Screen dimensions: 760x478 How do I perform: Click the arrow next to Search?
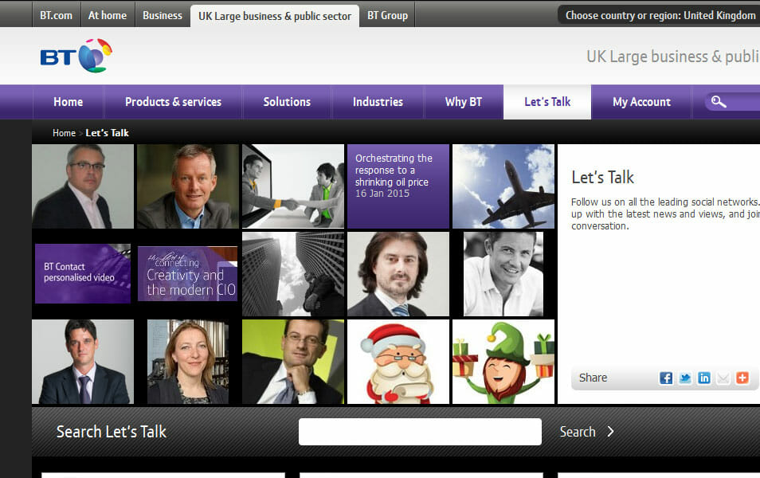point(610,432)
